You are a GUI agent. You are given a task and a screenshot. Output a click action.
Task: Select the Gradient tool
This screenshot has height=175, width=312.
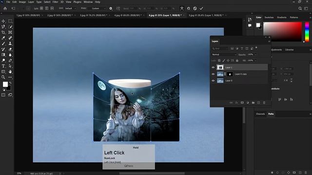[3, 55]
